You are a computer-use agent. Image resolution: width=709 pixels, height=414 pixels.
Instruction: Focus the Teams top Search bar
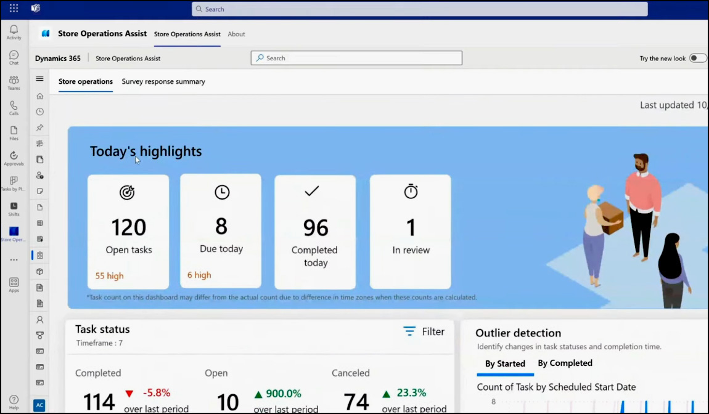(420, 9)
